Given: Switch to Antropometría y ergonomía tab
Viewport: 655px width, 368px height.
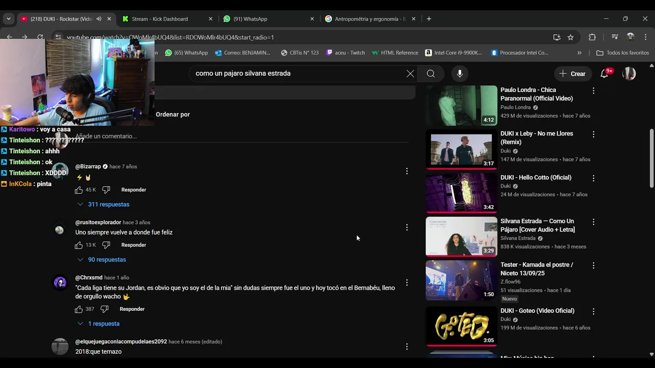Looking at the screenshot, I should tap(370, 19).
